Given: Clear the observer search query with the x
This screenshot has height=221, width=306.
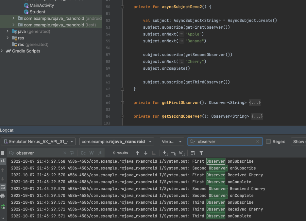Looking at the screenshot, I should (257, 141).
